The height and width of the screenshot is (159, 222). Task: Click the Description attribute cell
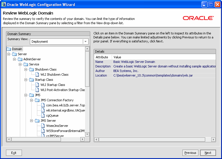(x=103, y=66)
